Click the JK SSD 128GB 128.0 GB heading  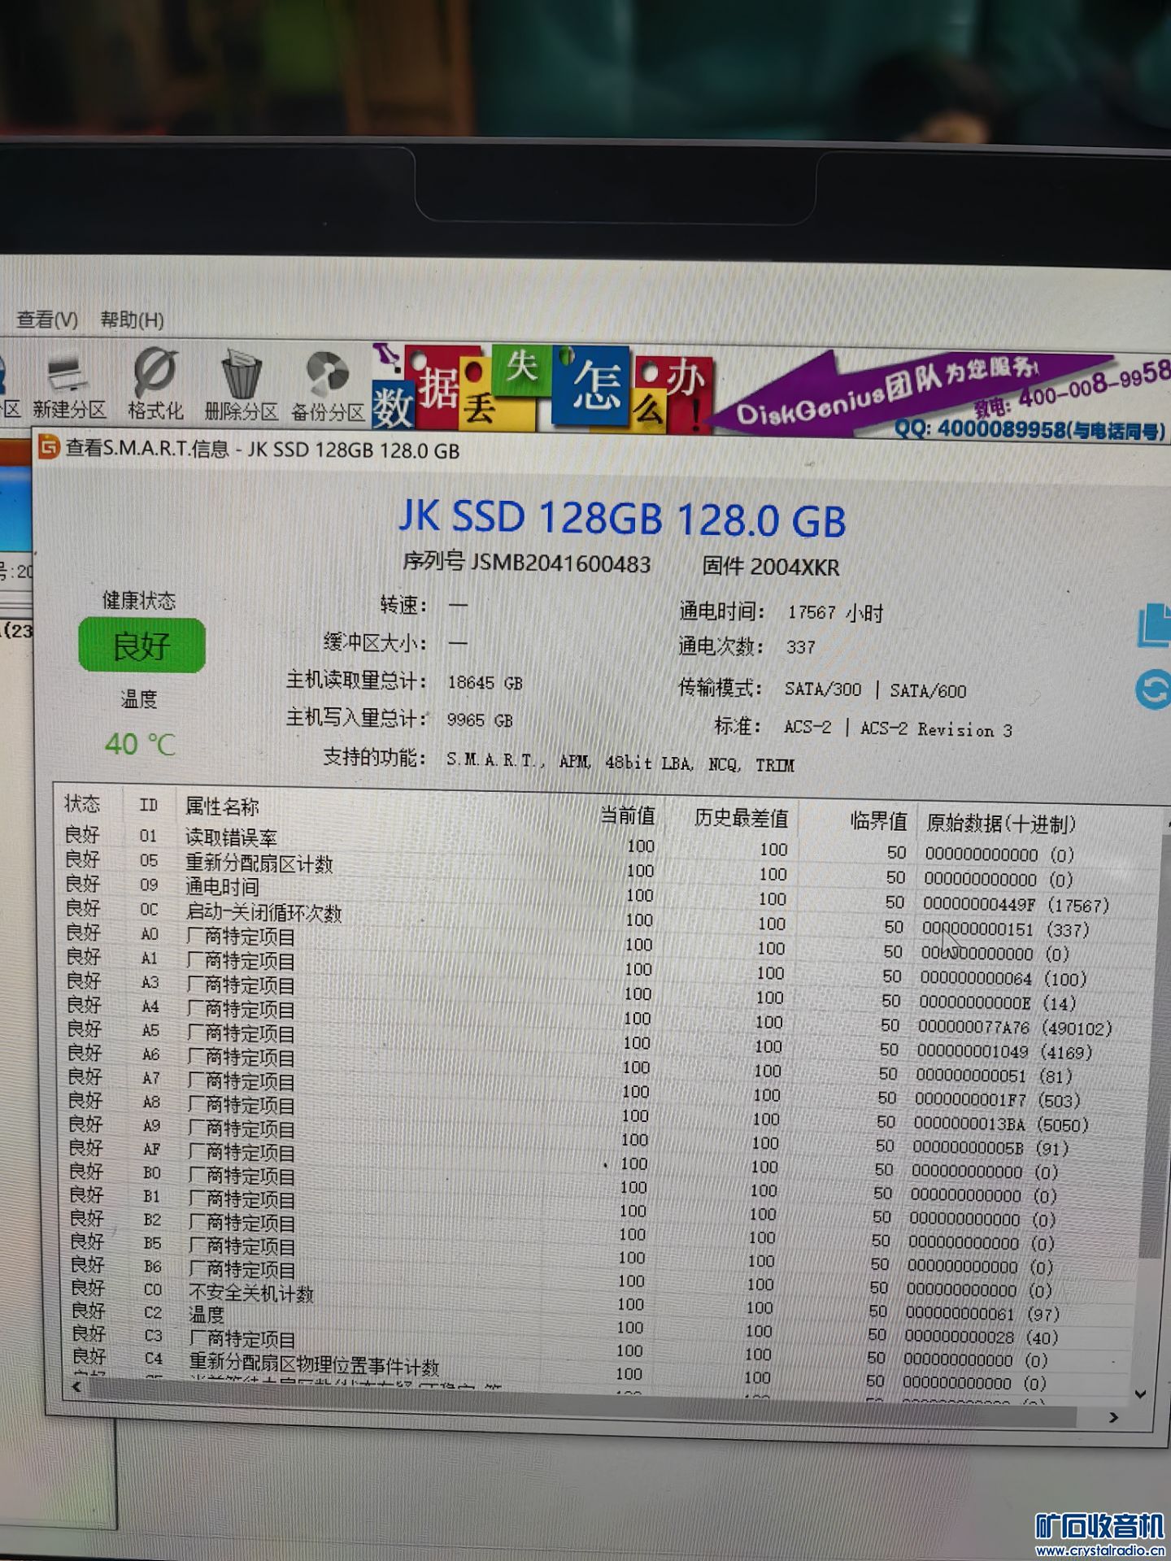[x=622, y=518]
